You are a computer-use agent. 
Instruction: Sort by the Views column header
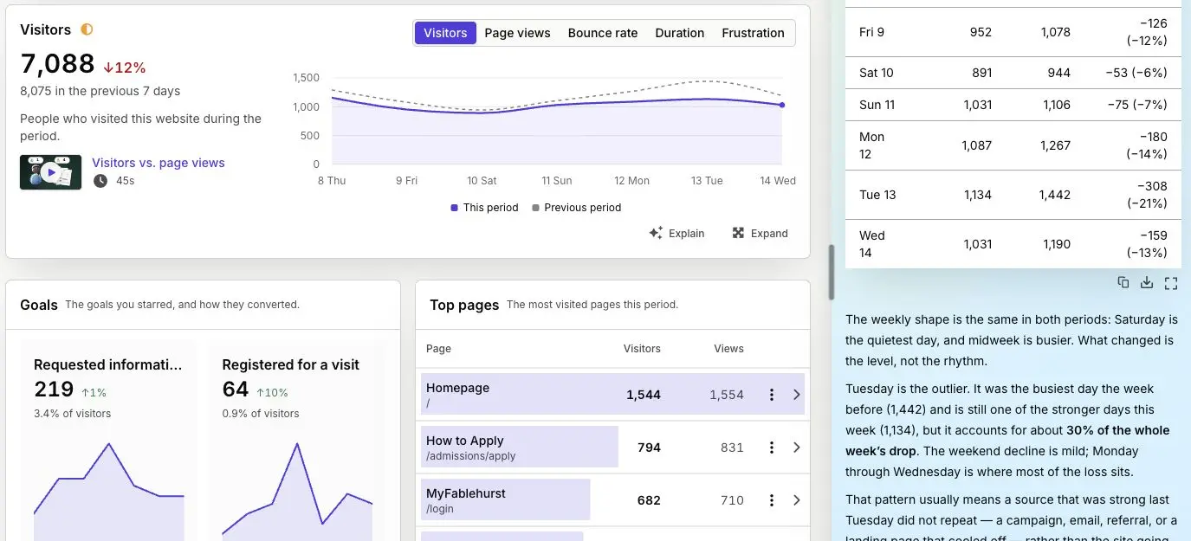pyautogui.click(x=728, y=349)
